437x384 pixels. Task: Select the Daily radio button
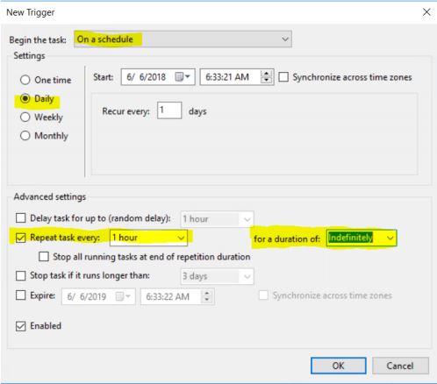click(25, 98)
